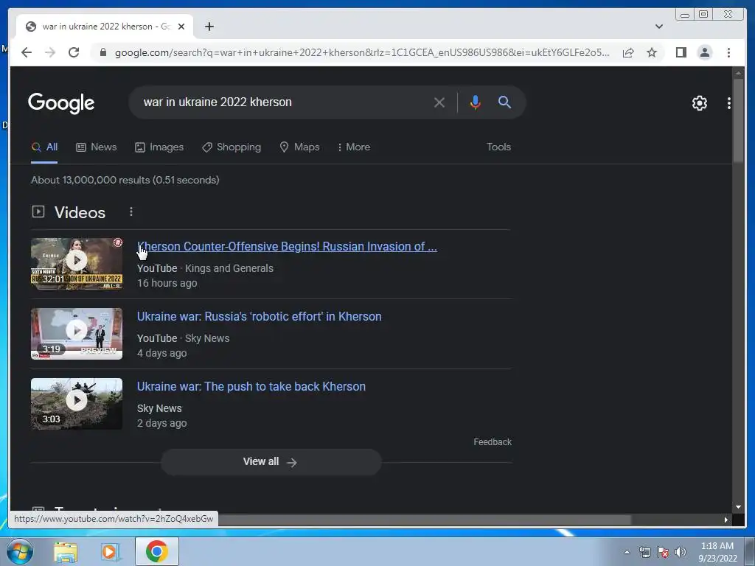Play the 3:03 tank video thumbnail
Image resolution: width=755 pixels, height=566 pixels.
tap(77, 404)
